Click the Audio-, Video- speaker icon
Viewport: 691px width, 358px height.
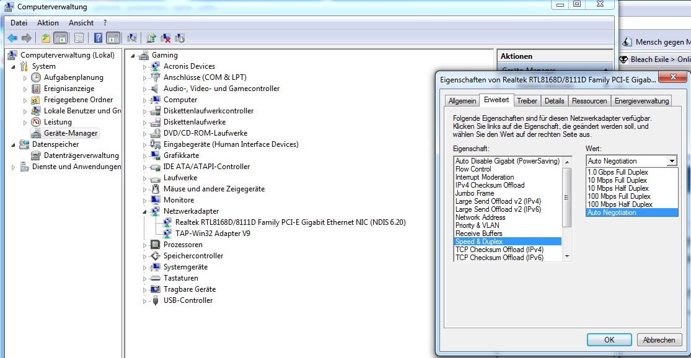point(155,89)
